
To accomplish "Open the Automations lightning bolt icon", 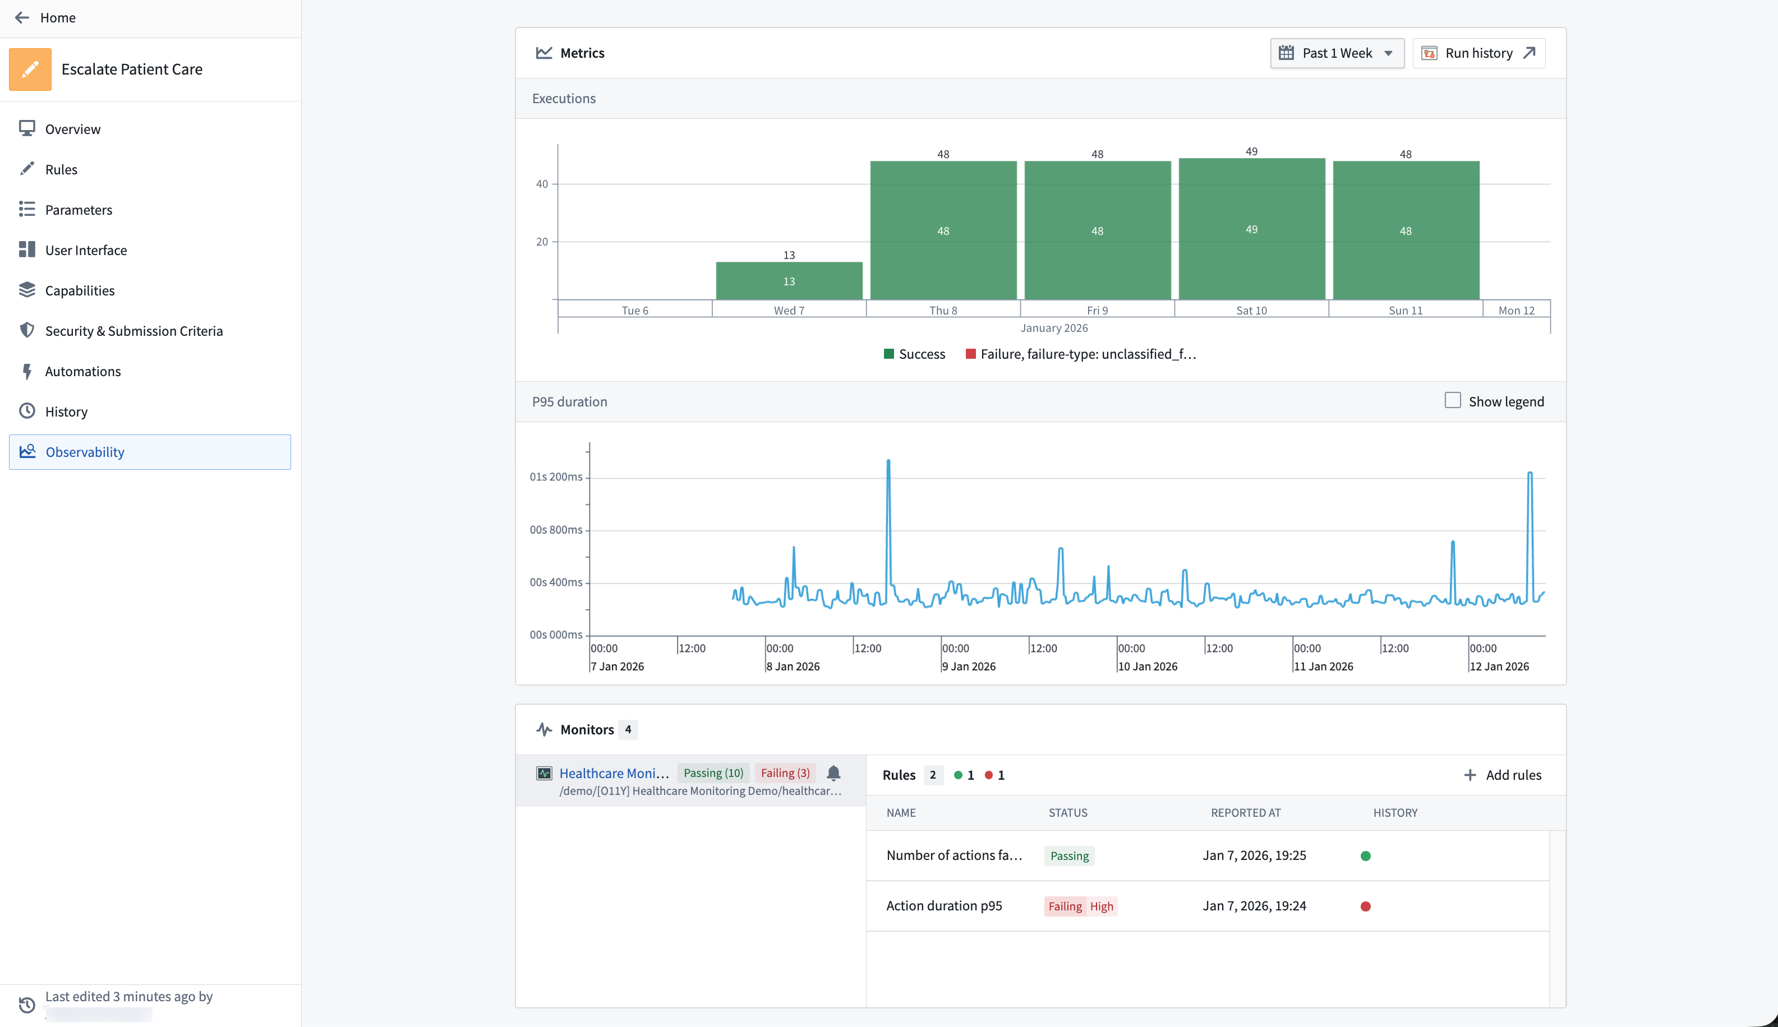I will click(x=27, y=371).
